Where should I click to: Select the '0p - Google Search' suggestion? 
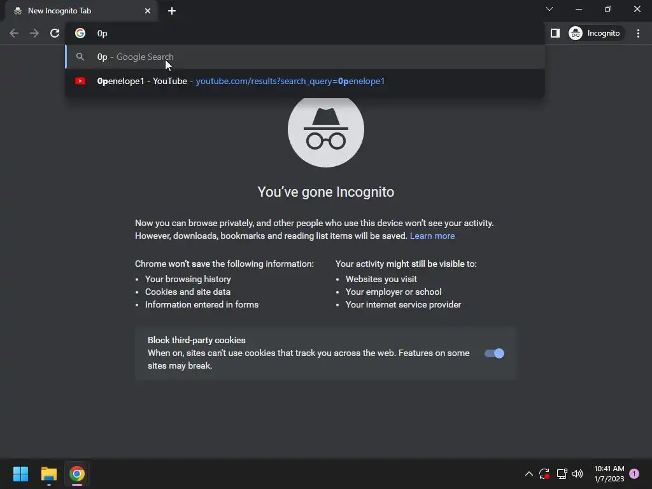click(305, 57)
